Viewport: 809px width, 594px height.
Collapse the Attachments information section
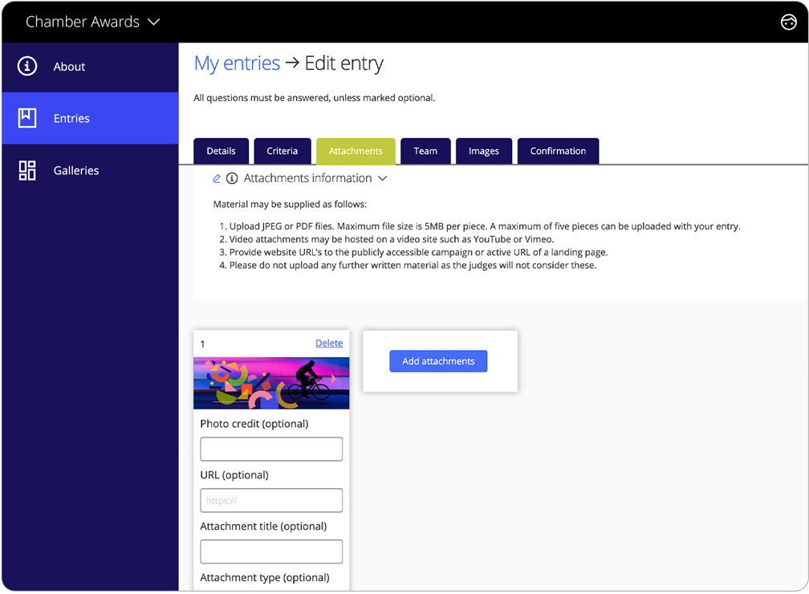[382, 178]
